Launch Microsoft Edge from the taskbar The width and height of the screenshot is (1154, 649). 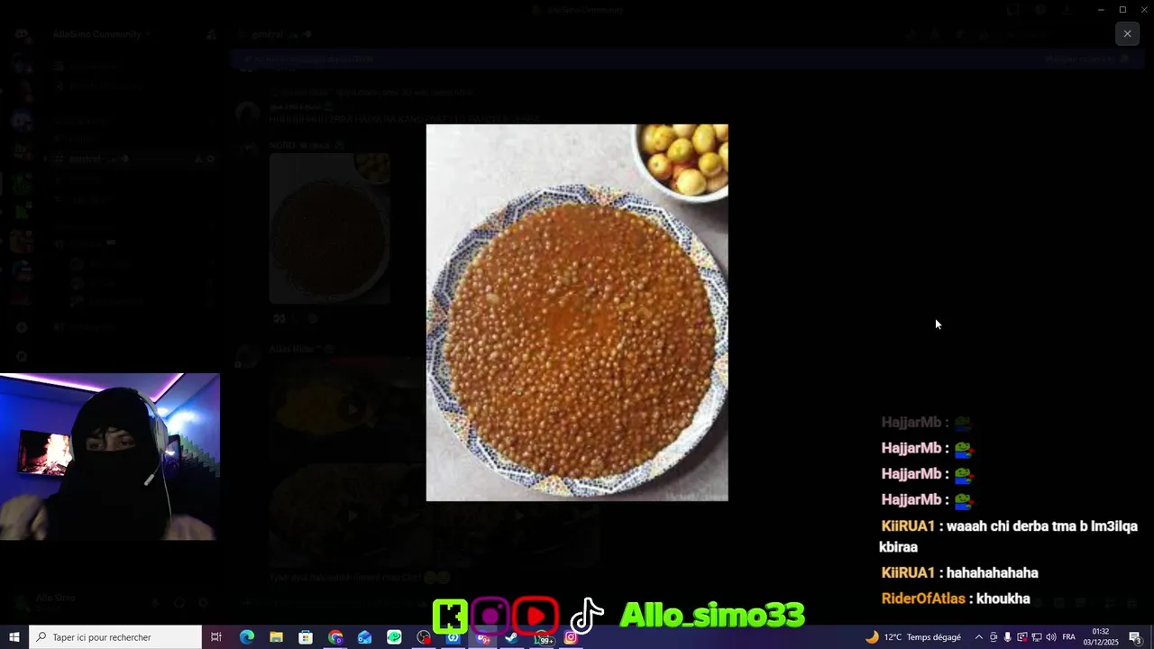coord(246,637)
